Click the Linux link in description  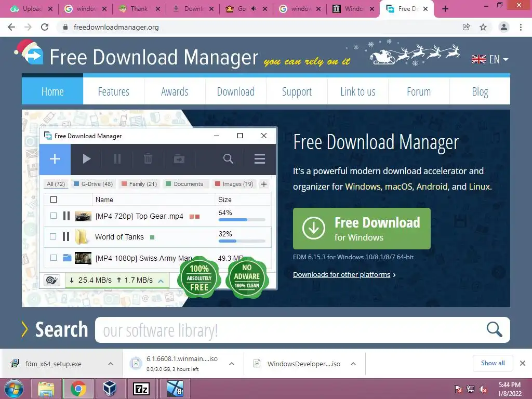[x=480, y=187]
